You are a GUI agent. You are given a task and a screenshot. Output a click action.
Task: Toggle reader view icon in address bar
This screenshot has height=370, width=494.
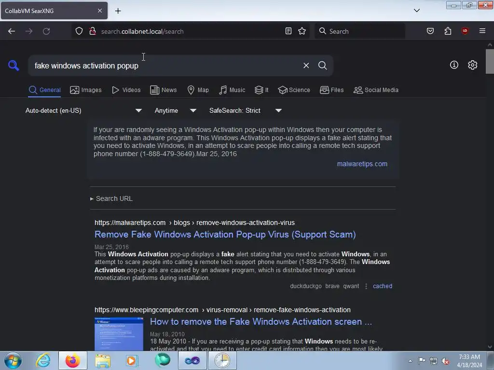[x=288, y=31]
